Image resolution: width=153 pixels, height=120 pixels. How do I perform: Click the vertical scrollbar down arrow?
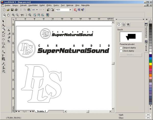point(113,109)
